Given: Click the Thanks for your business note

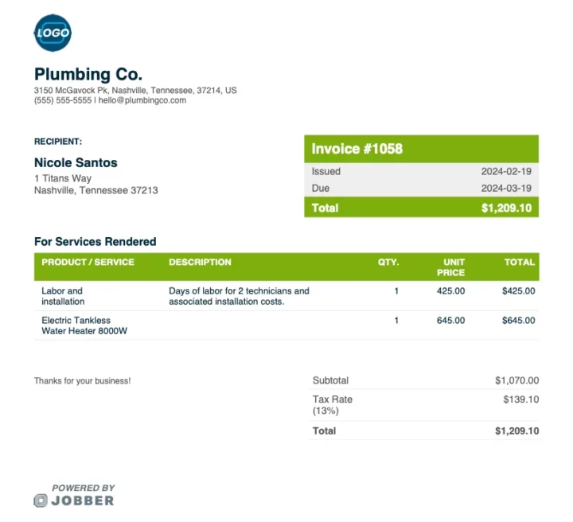Looking at the screenshot, I should (82, 380).
